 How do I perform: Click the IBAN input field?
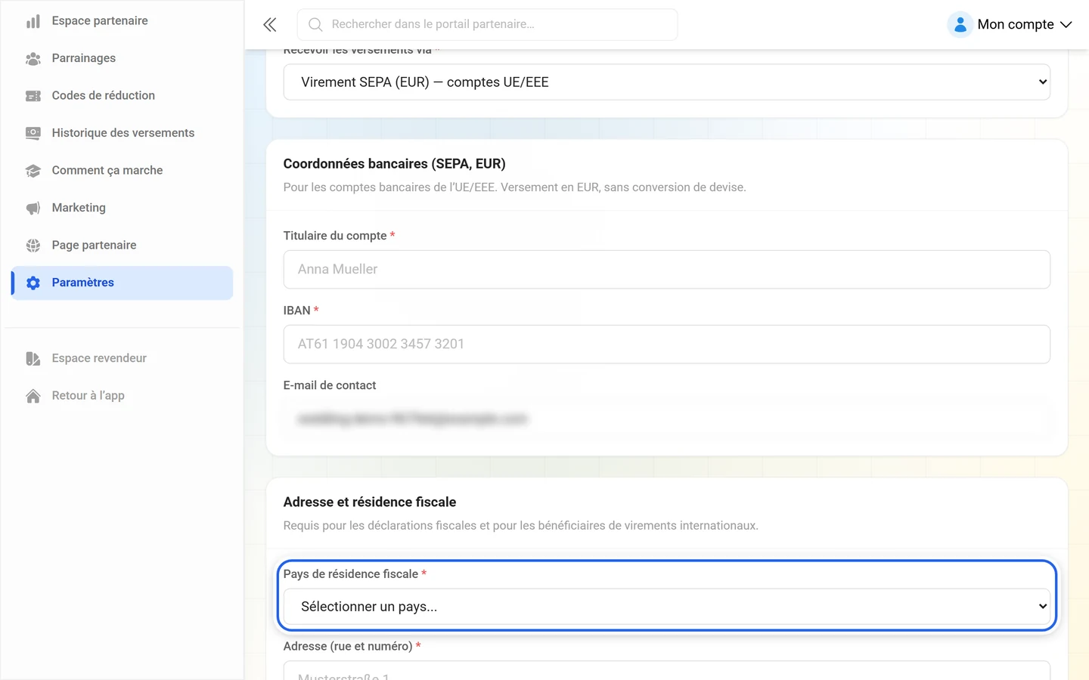[x=667, y=345]
